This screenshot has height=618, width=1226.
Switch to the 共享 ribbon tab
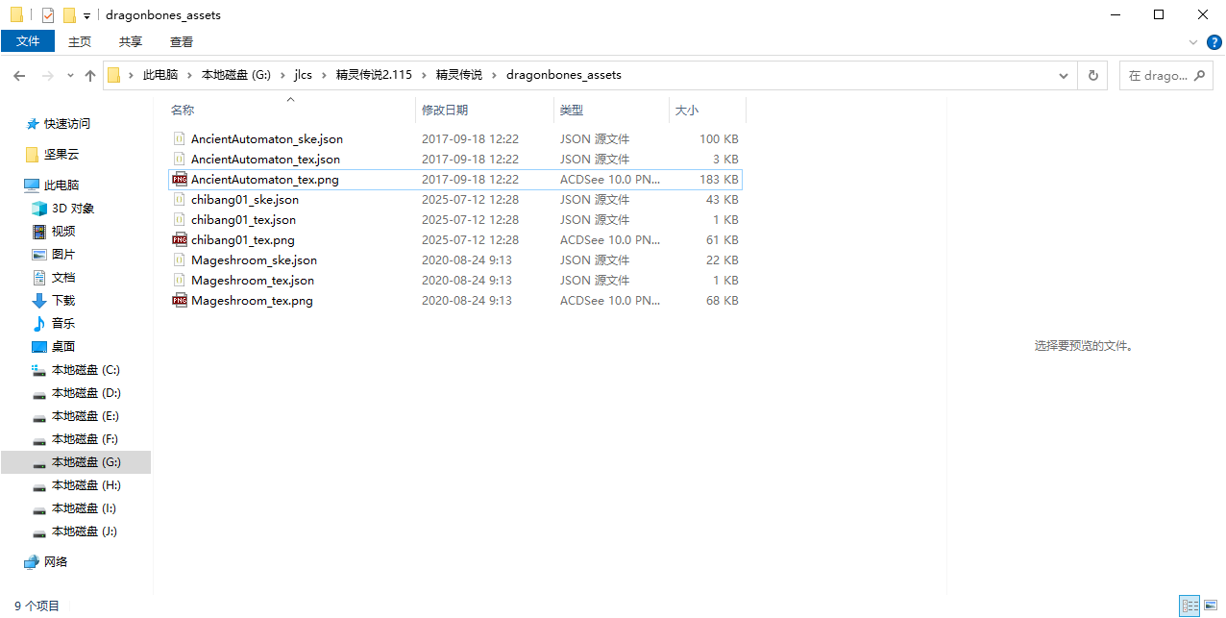(x=131, y=41)
